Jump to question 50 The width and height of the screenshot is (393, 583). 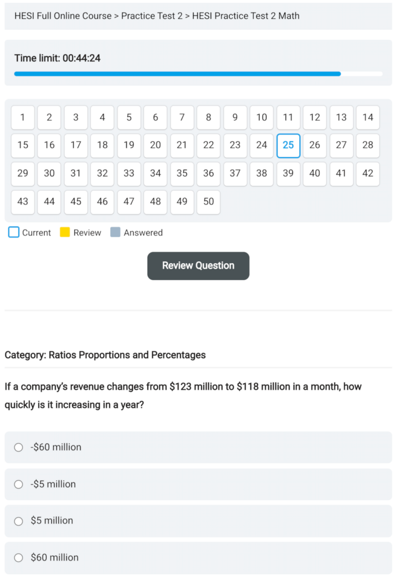(208, 202)
